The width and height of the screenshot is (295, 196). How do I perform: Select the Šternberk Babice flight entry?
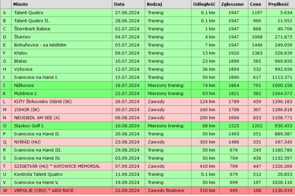click(x=32, y=29)
